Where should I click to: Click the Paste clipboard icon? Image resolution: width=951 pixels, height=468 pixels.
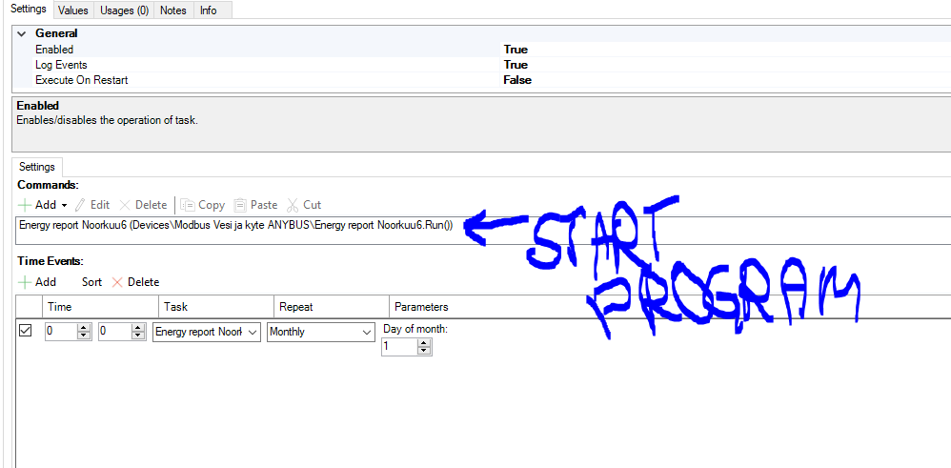click(x=241, y=205)
